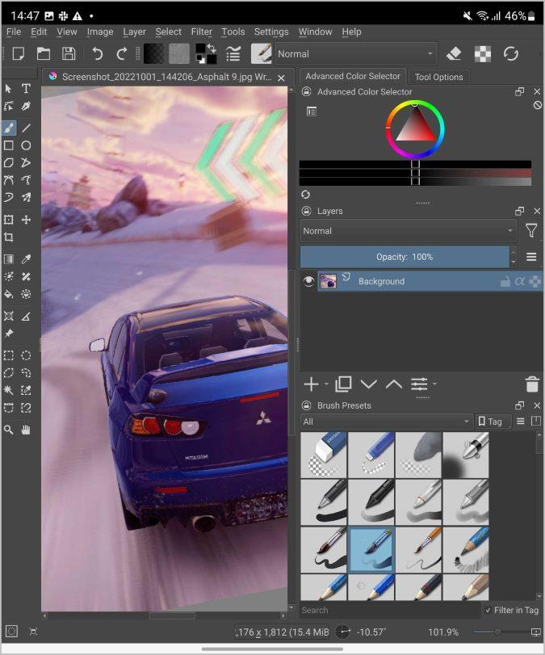545x655 pixels.
Task: Open layer properties dropdown arrow
Action: coord(434,384)
